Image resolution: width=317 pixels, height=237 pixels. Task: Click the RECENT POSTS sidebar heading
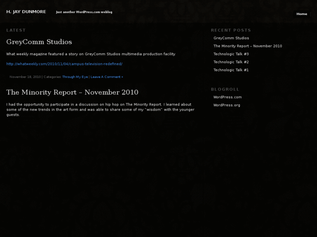pos(231,30)
